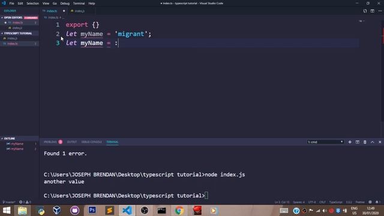
Task: Open the compare changes icon in editor toolbar
Action: point(365,11)
